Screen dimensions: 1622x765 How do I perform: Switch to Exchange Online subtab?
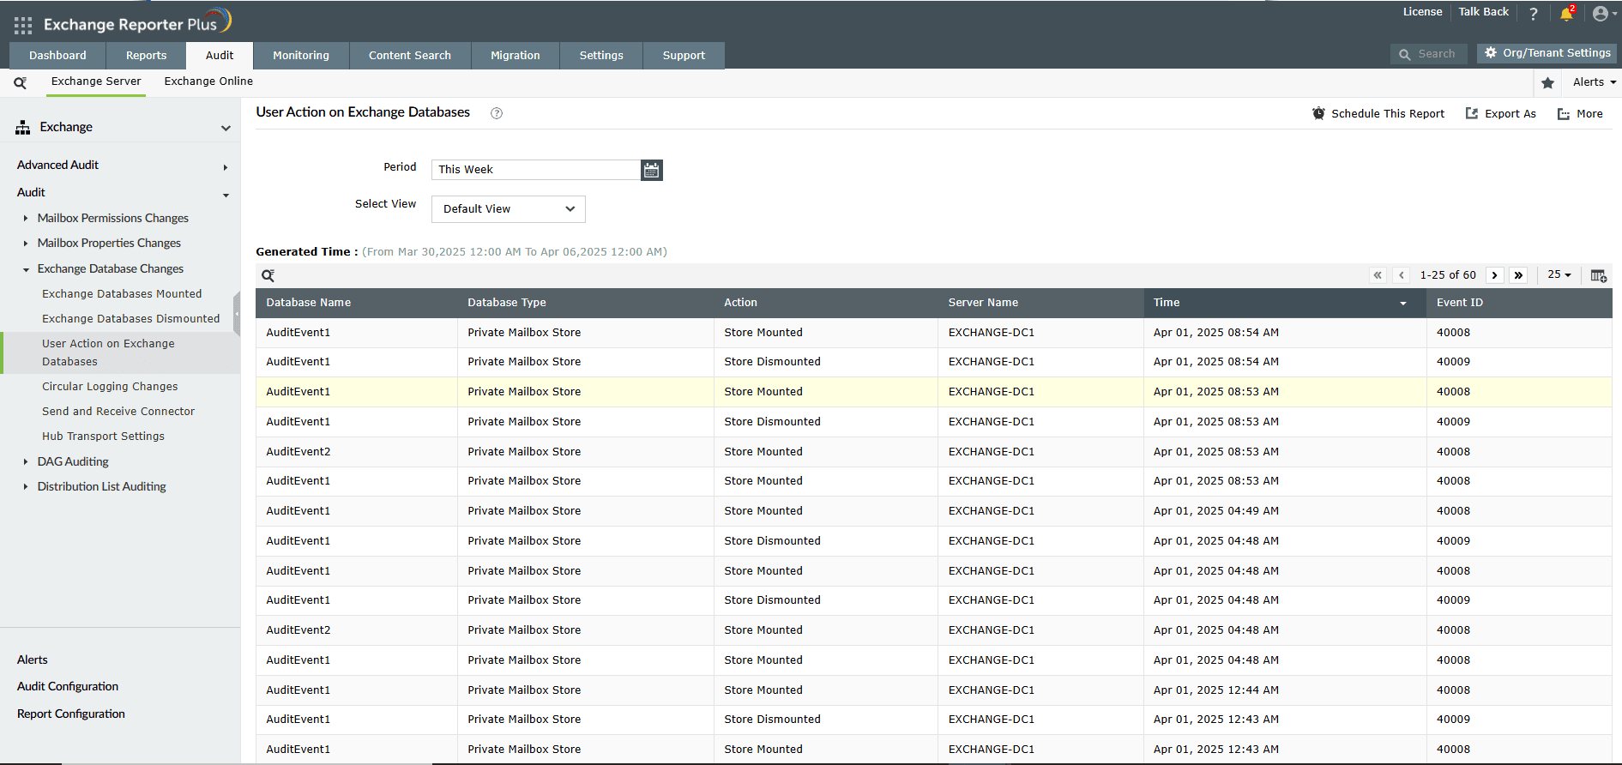tap(208, 81)
